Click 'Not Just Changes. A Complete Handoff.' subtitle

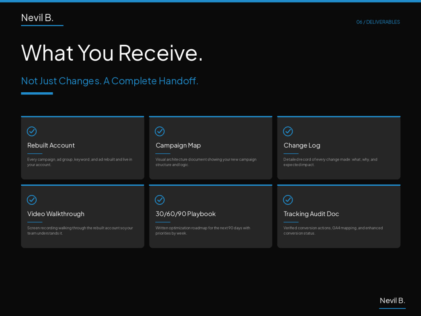pos(109,81)
